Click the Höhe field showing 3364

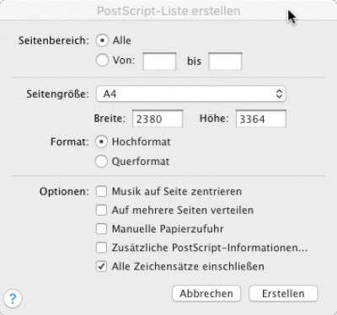click(x=261, y=119)
